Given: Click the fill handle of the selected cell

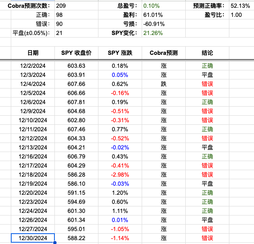Looking at the screenshot, I should pyautogui.click(x=55, y=243).
